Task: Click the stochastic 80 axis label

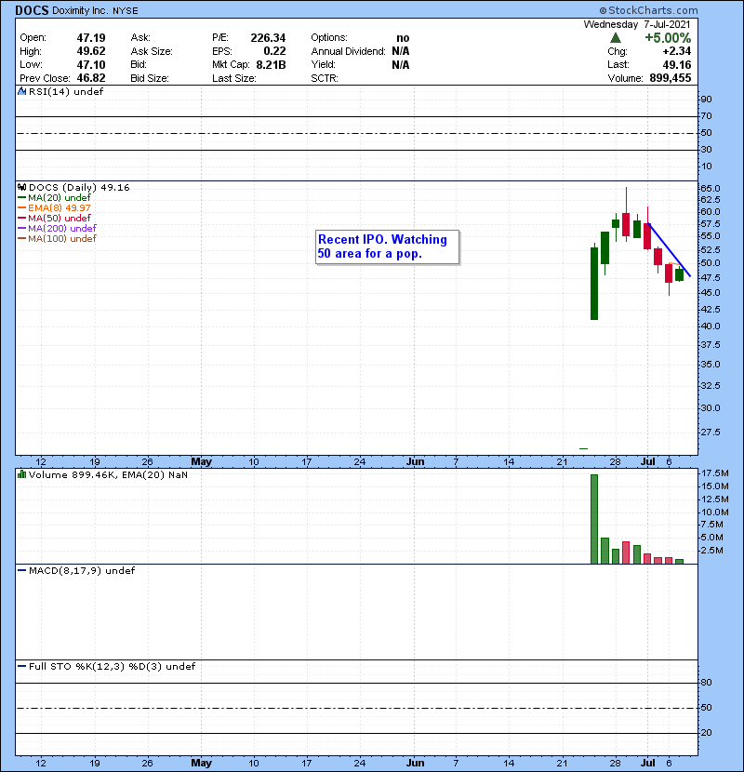Action: (x=706, y=683)
